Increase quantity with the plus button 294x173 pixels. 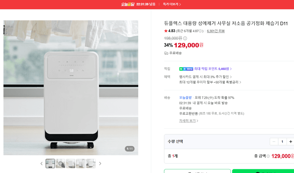290,142
